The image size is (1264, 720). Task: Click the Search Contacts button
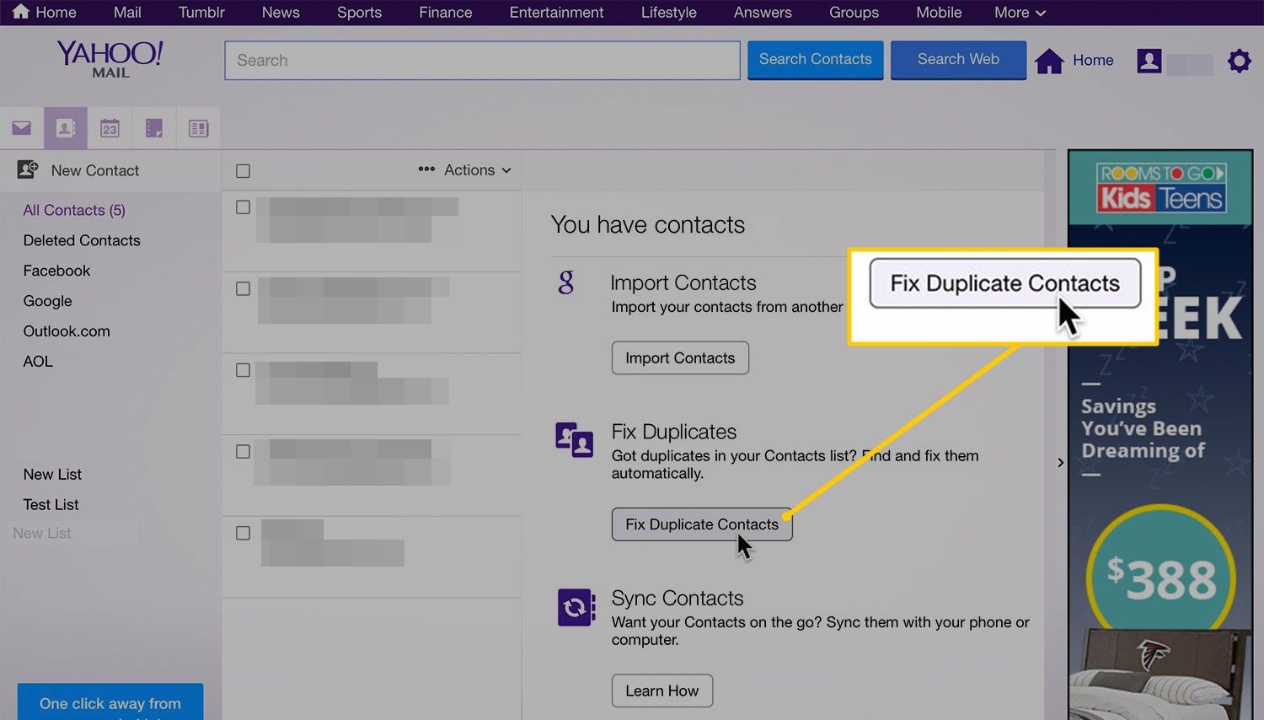pos(815,60)
